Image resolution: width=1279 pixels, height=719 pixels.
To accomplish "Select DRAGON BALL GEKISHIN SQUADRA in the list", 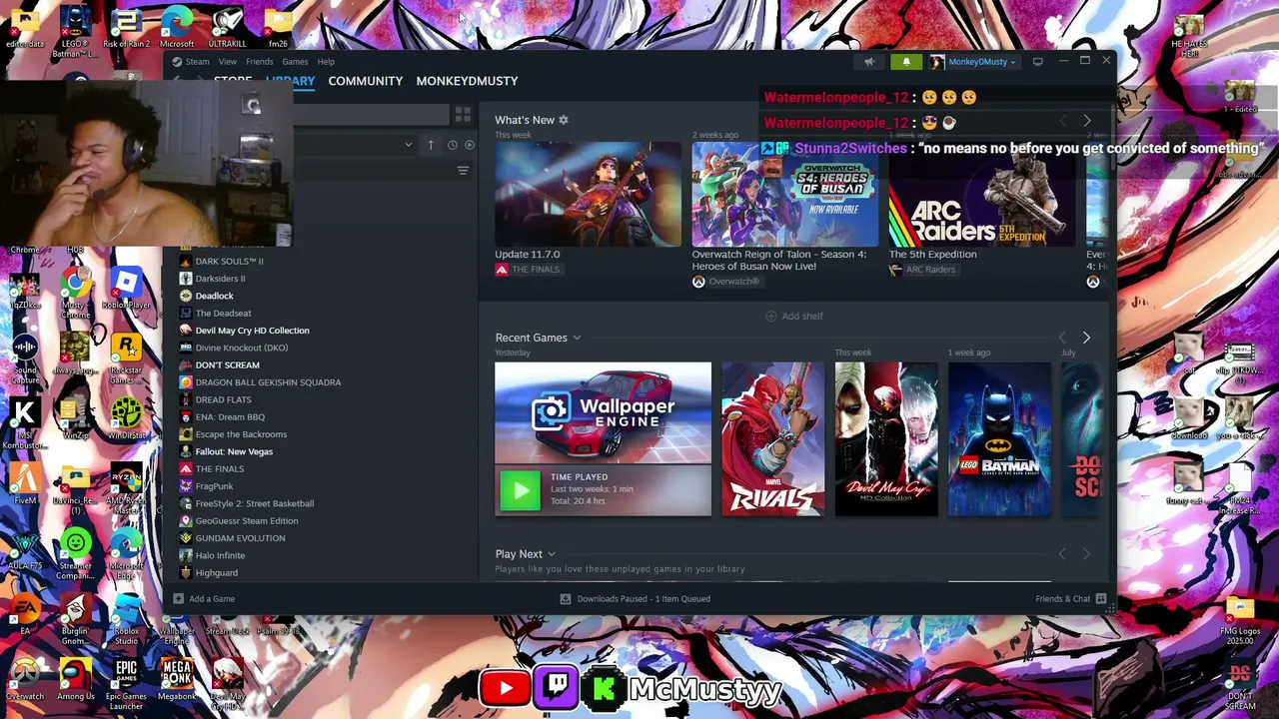I will 268,382.
